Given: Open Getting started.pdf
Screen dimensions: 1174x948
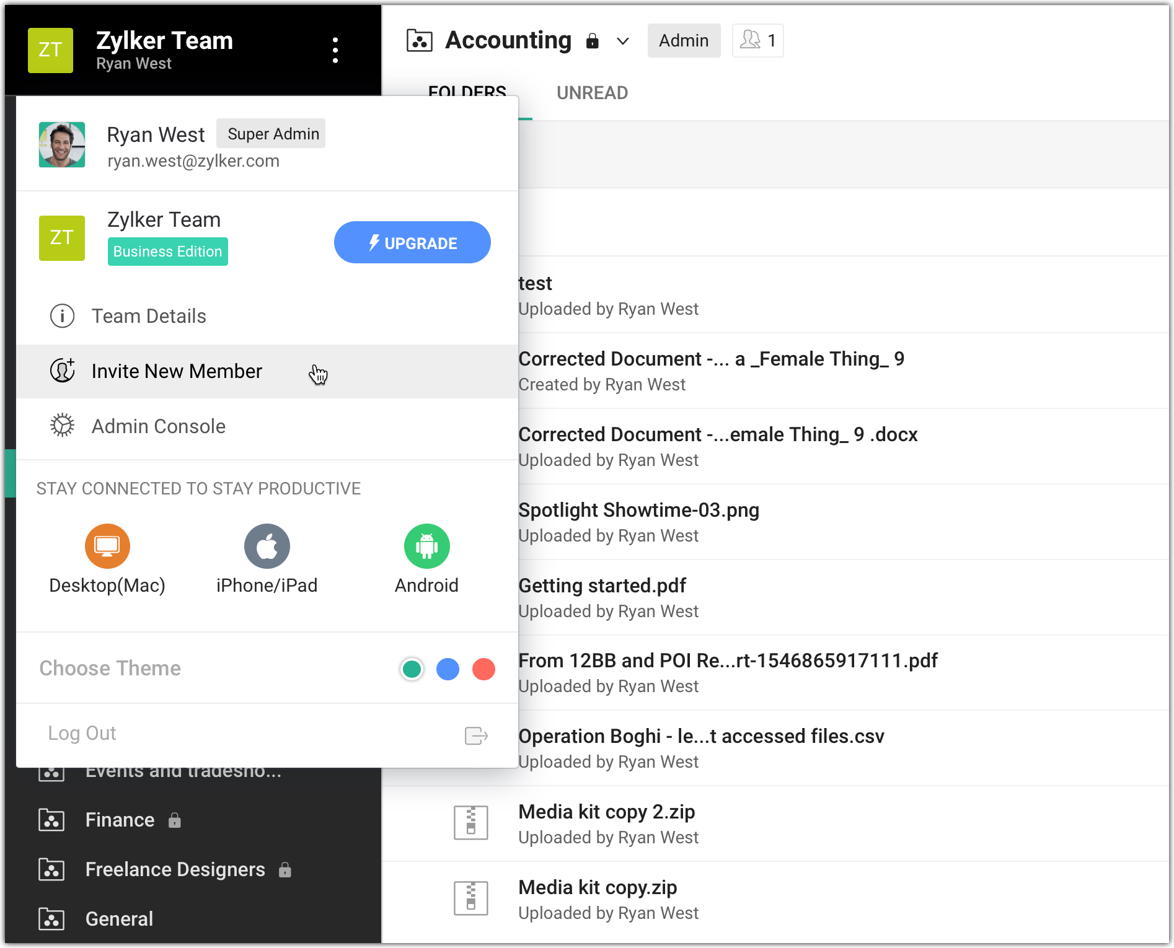Looking at the screenshot, I should pos(602,586).
